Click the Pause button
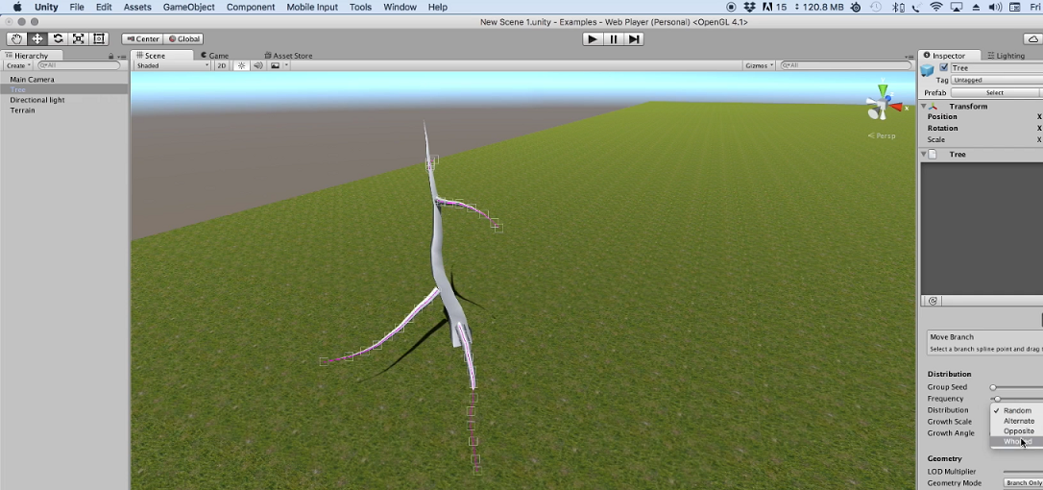The height and width of the screenshot is (490, 1043). [614, 39]
